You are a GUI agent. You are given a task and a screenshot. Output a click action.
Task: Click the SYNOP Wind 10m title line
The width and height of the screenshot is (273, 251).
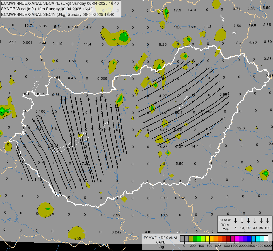click(x=47, y=9)
